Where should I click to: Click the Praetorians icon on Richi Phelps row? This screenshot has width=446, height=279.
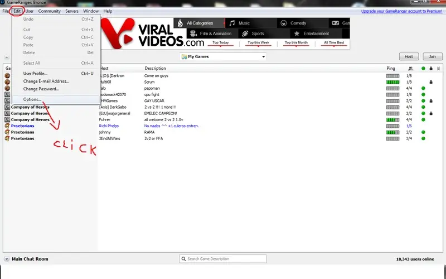7,126
